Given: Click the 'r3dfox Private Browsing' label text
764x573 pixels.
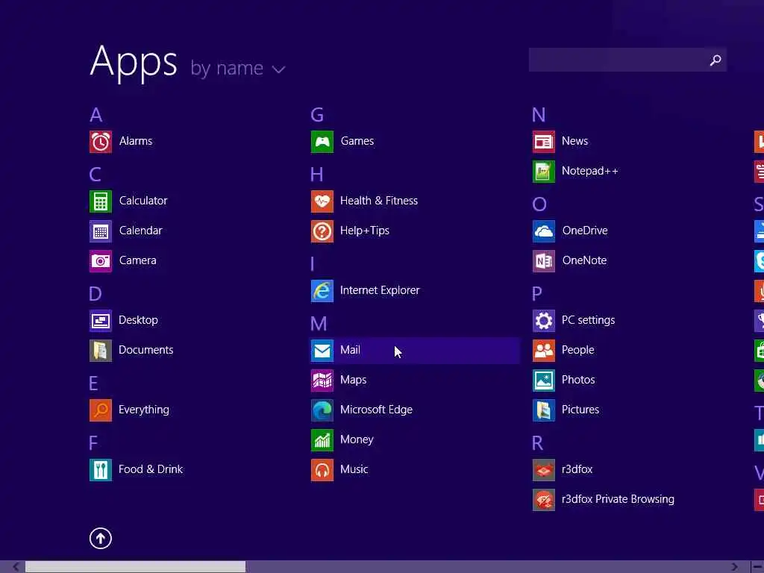Looking at the screenshot, I should (x=618, y=499).
